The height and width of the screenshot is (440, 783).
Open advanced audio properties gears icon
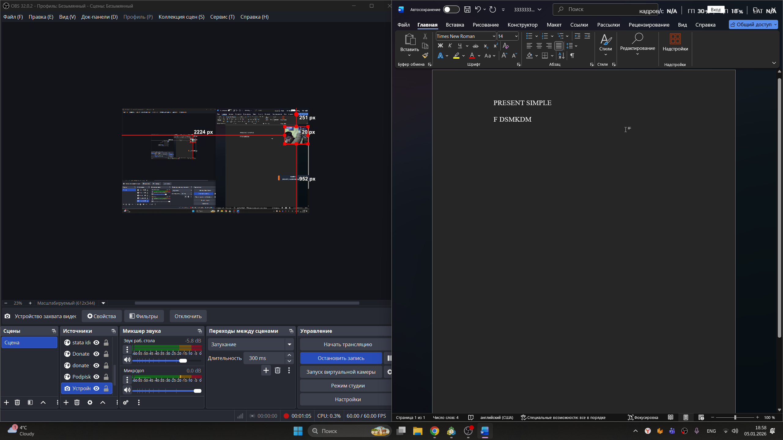[126, 402]
